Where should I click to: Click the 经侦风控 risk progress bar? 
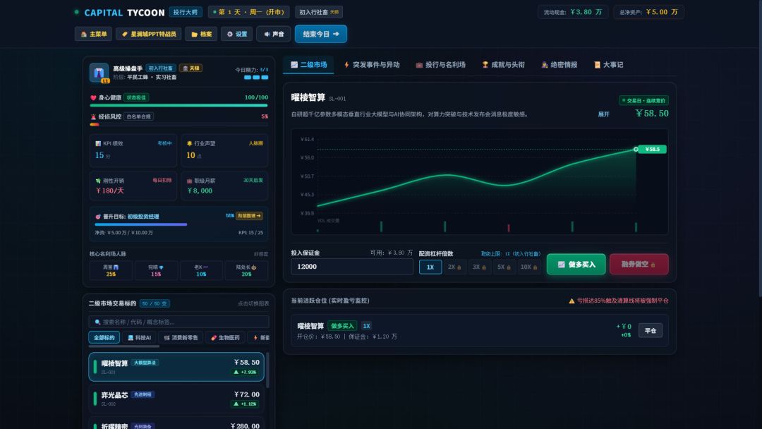pos(179,124)
